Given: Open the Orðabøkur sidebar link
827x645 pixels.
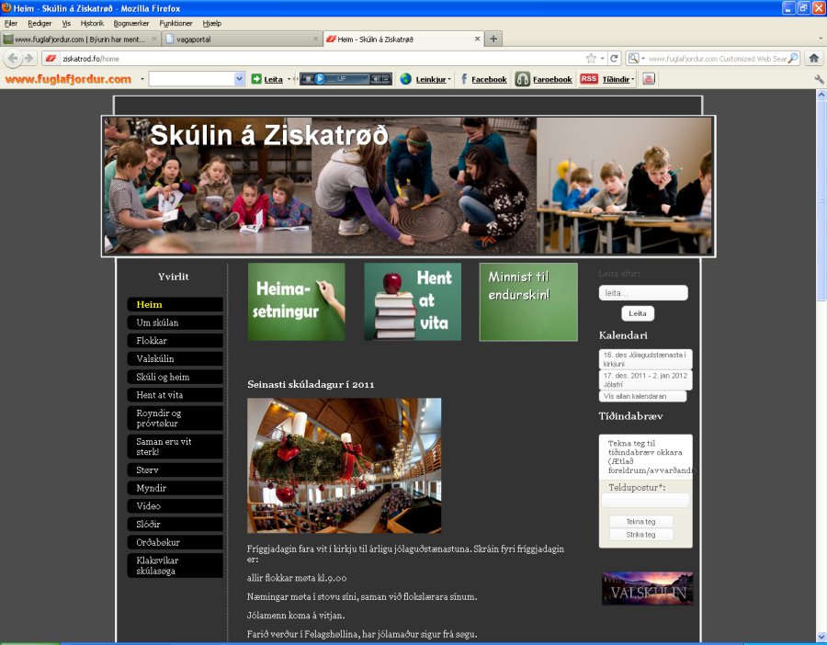Looking at the screenshot, I should tap(176, 542).
